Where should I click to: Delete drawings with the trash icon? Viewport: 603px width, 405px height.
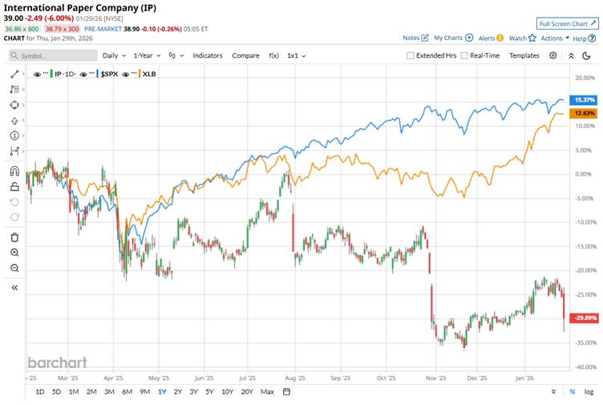14,237
